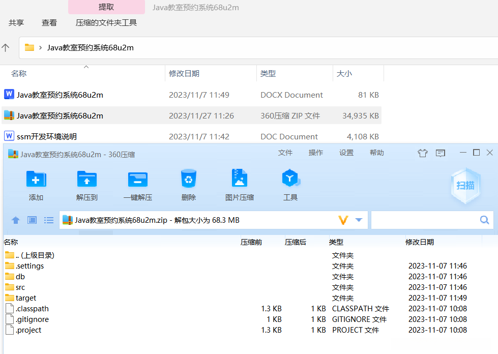The height and width of the screenshot is (354, 498).
Task: Click the 34,935 KB size cell
Action: tap(361, 116)
